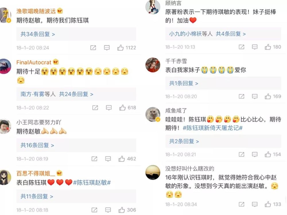
Task: Open comment bubble next to 1122 likes
Action: [x=107, y=48]
